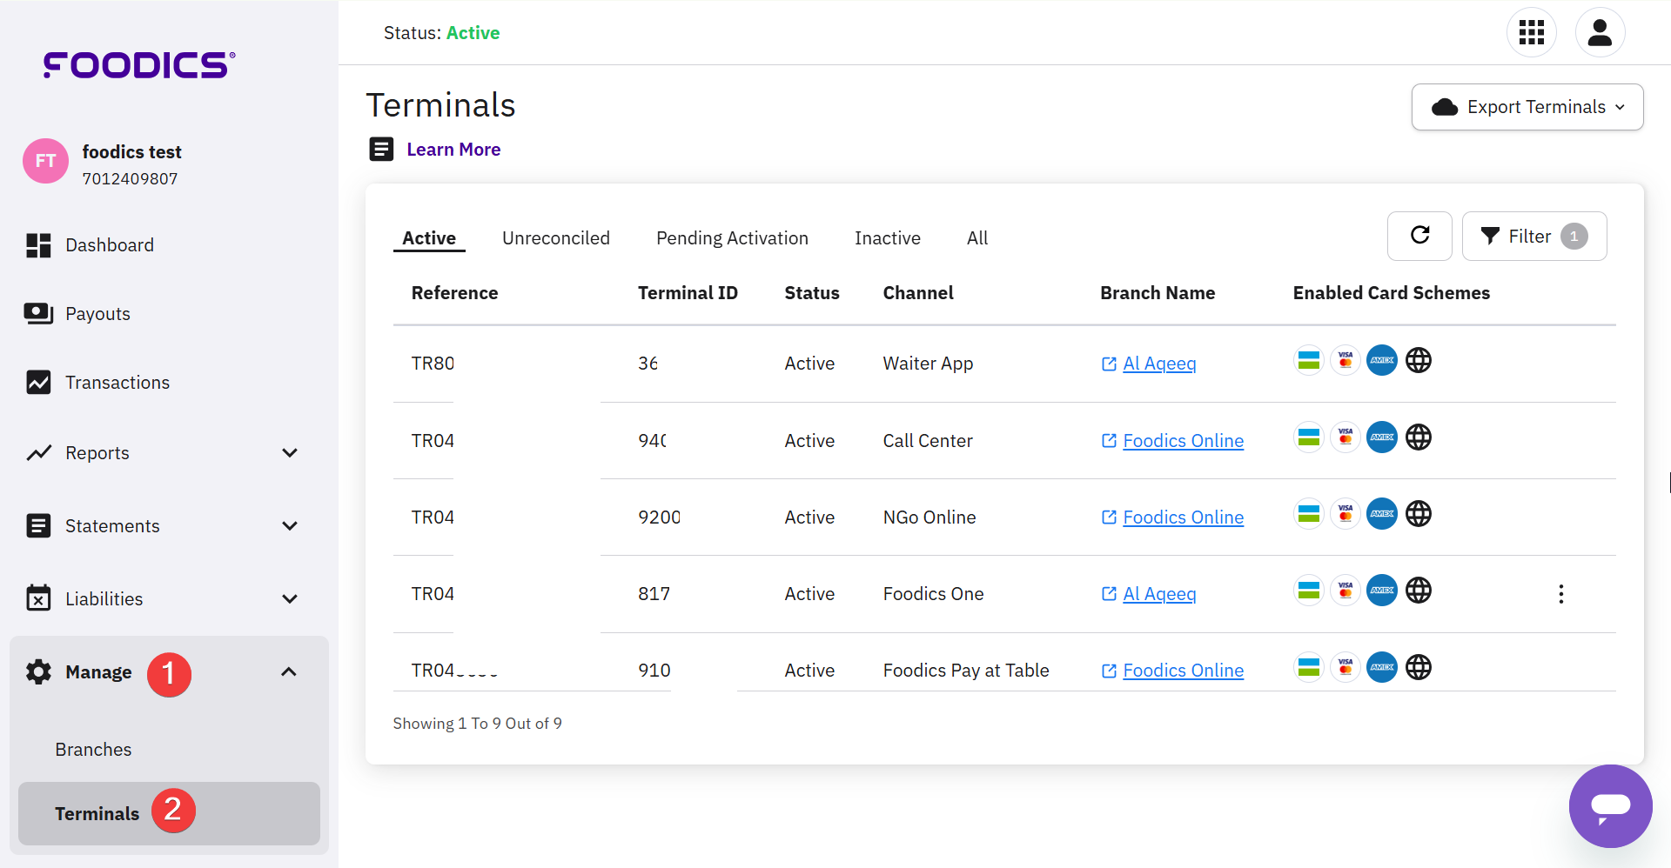
Task: Expand the Liabilities menu chevron
Action: [290, 599]
